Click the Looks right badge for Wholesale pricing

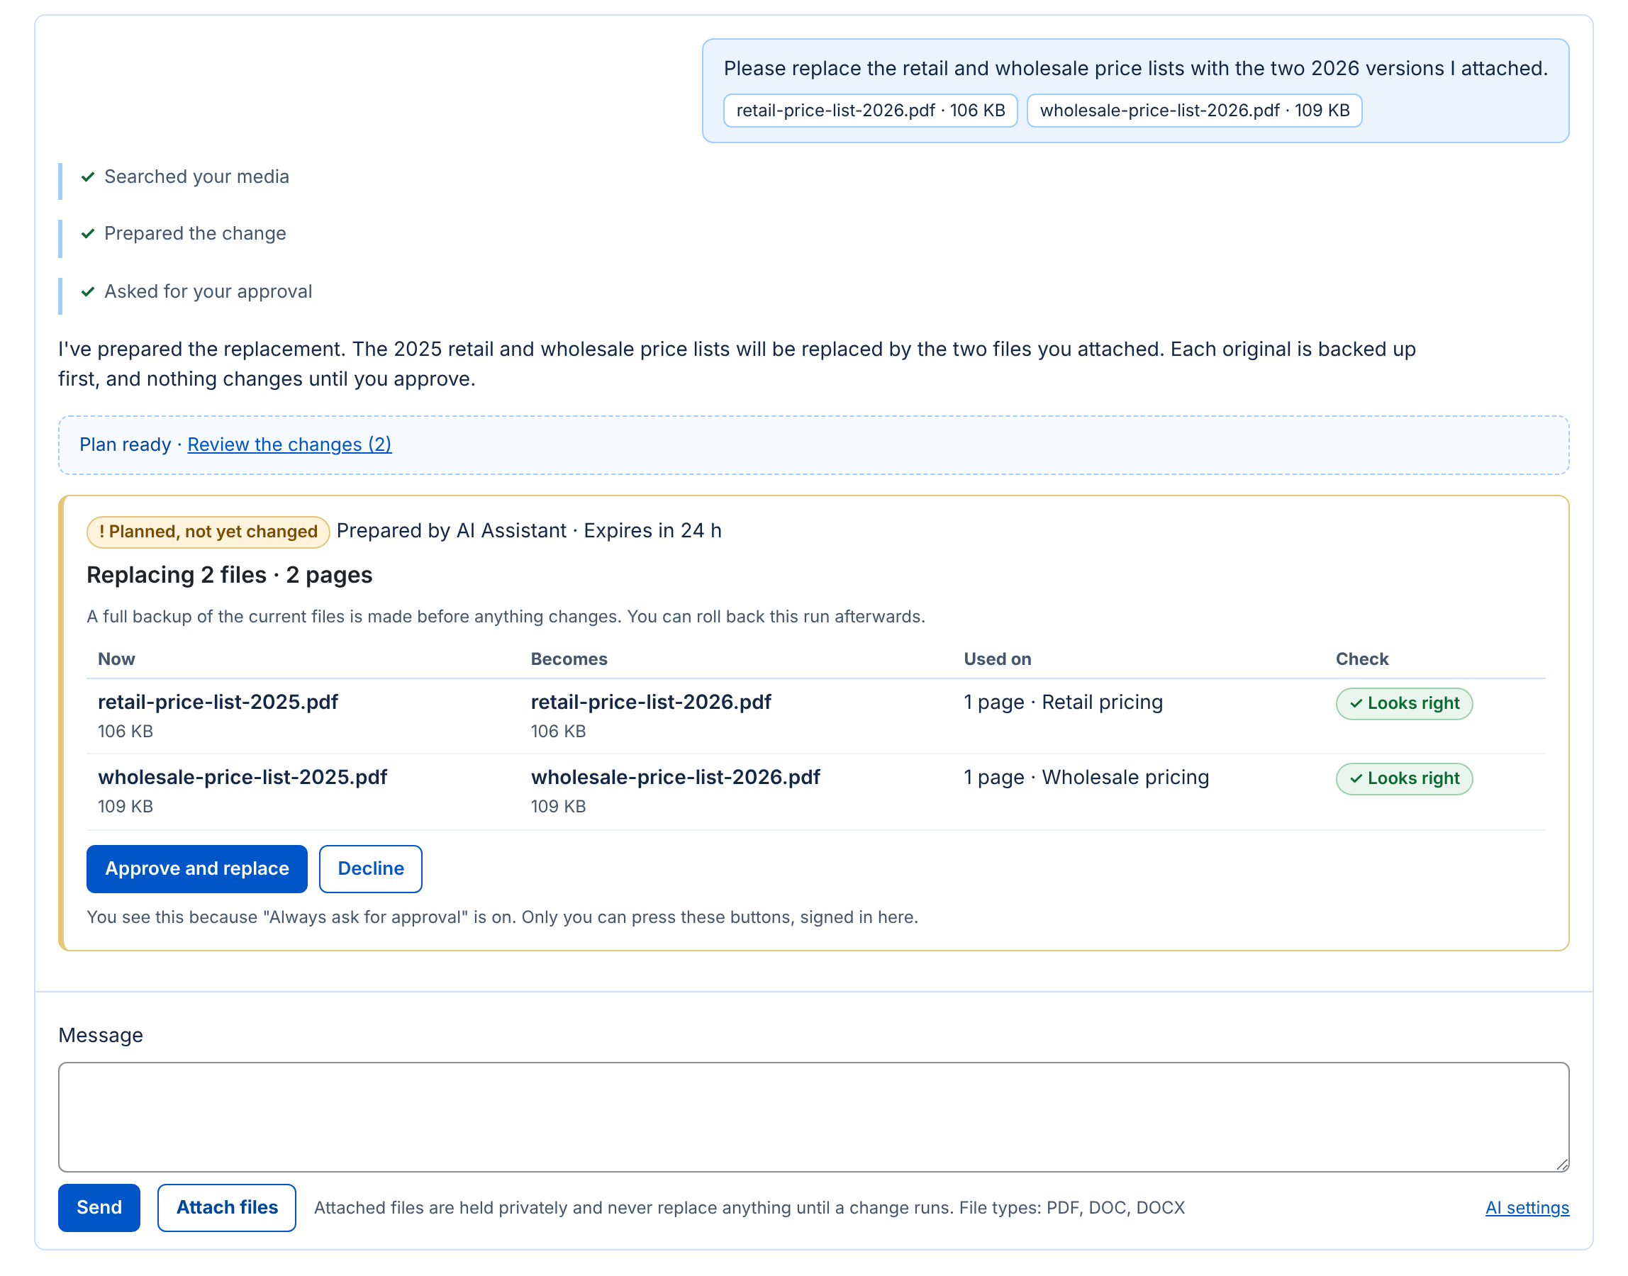click(1404, 778)
